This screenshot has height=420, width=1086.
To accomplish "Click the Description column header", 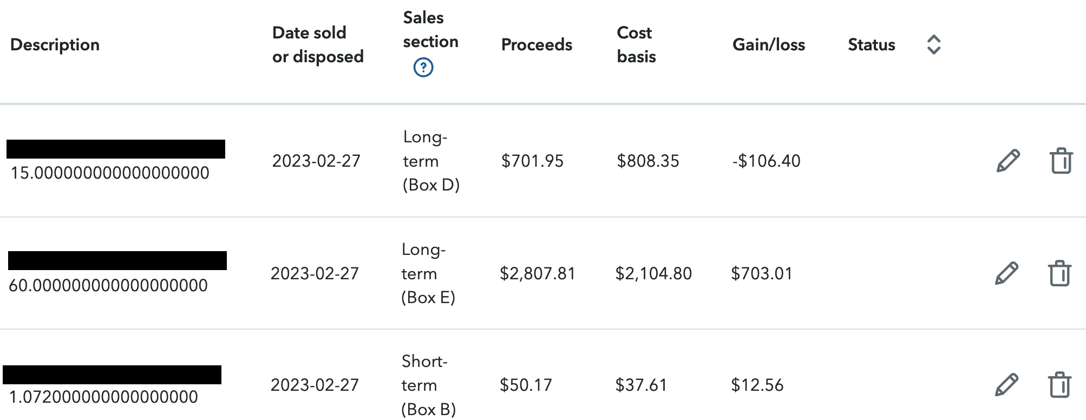I will pos(55,45).
